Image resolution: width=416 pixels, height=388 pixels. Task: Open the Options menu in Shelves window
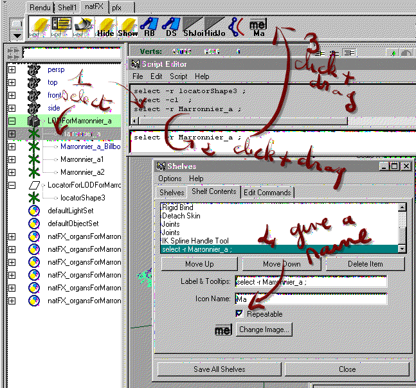coord(170,179)
